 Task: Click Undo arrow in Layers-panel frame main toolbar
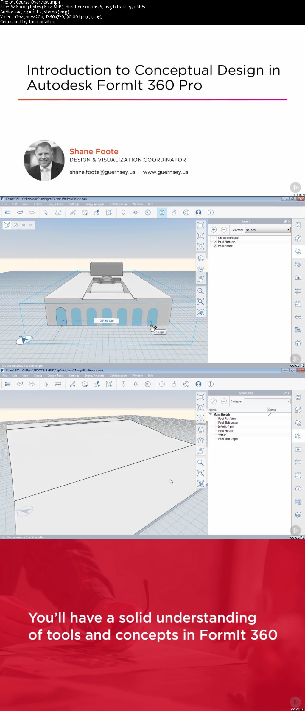click(20, 212)
